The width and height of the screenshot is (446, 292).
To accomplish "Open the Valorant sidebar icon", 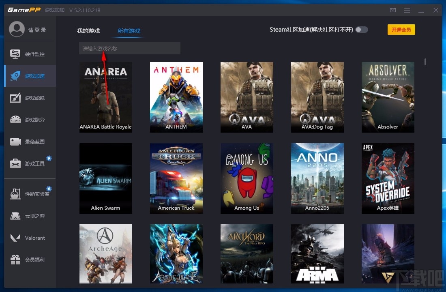I will click(x=15, y=238).
